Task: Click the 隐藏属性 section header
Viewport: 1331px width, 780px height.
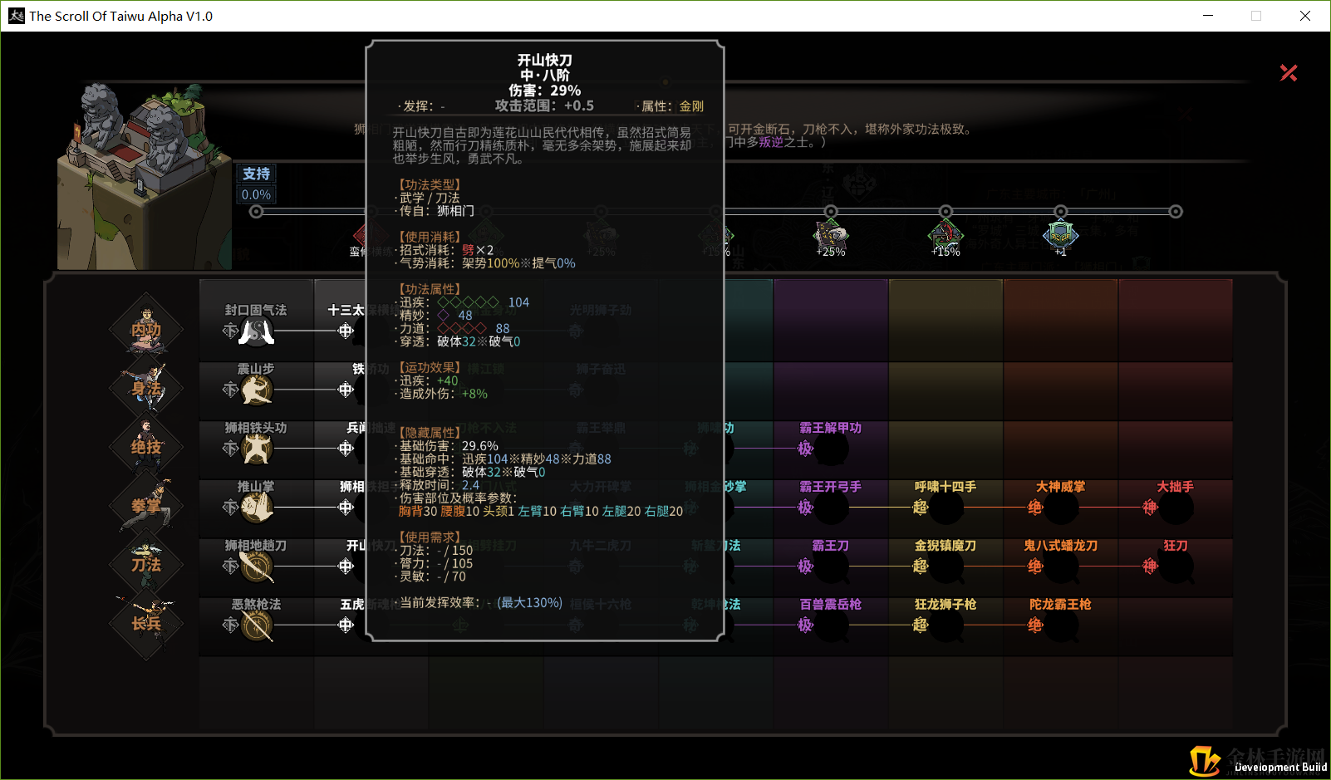Action: (430, 433)
